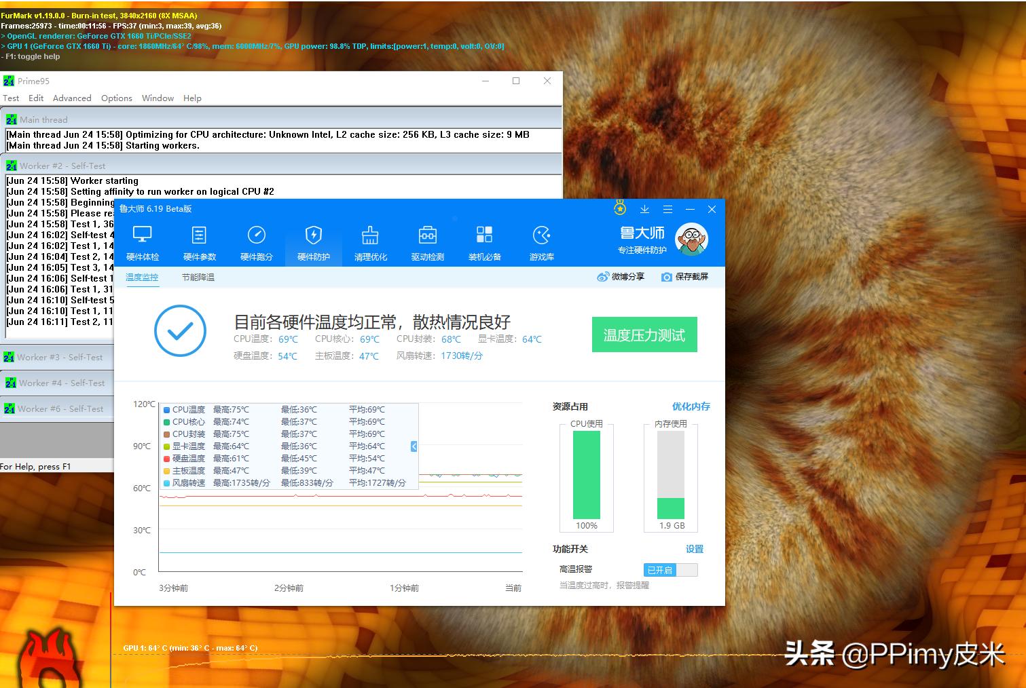The height and width of the screenshot is (688, 1026).
Task: Open Prime95's Advanced menu
Action: tap(71, 98)
